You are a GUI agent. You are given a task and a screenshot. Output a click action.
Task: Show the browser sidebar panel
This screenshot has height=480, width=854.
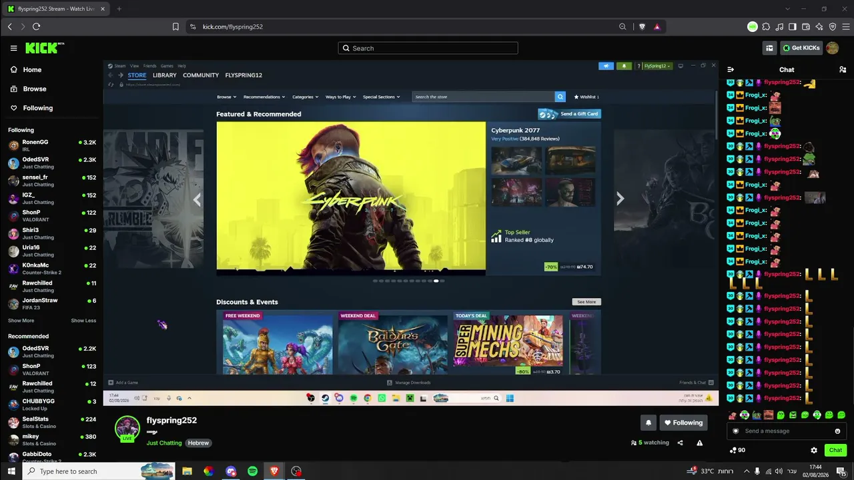[793, 27]
